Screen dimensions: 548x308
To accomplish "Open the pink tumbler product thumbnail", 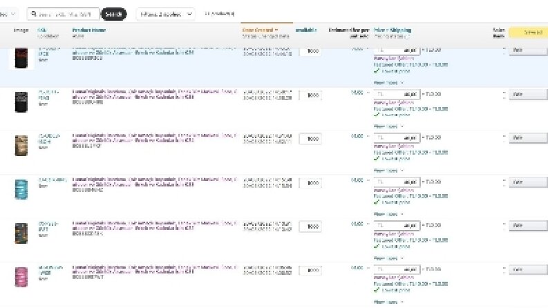I will [21, 277].
